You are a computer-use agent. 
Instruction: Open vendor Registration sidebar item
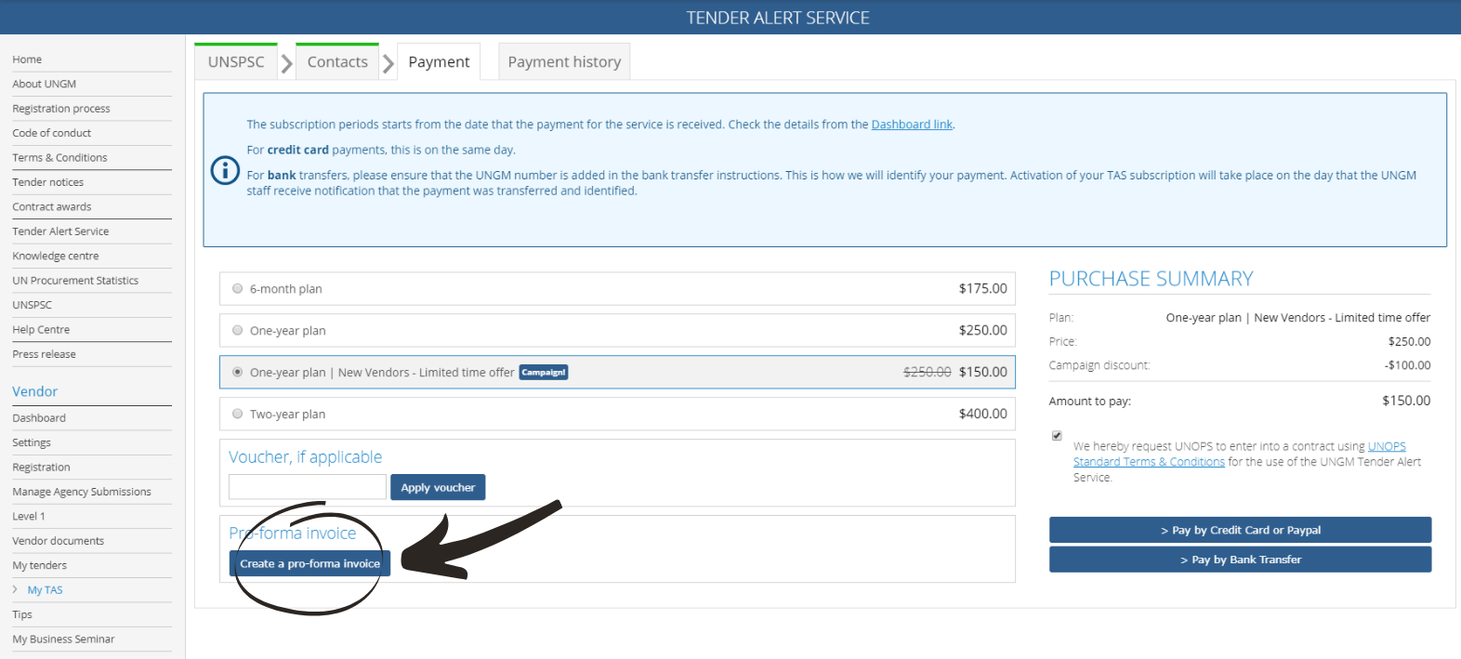click(41, 468)
